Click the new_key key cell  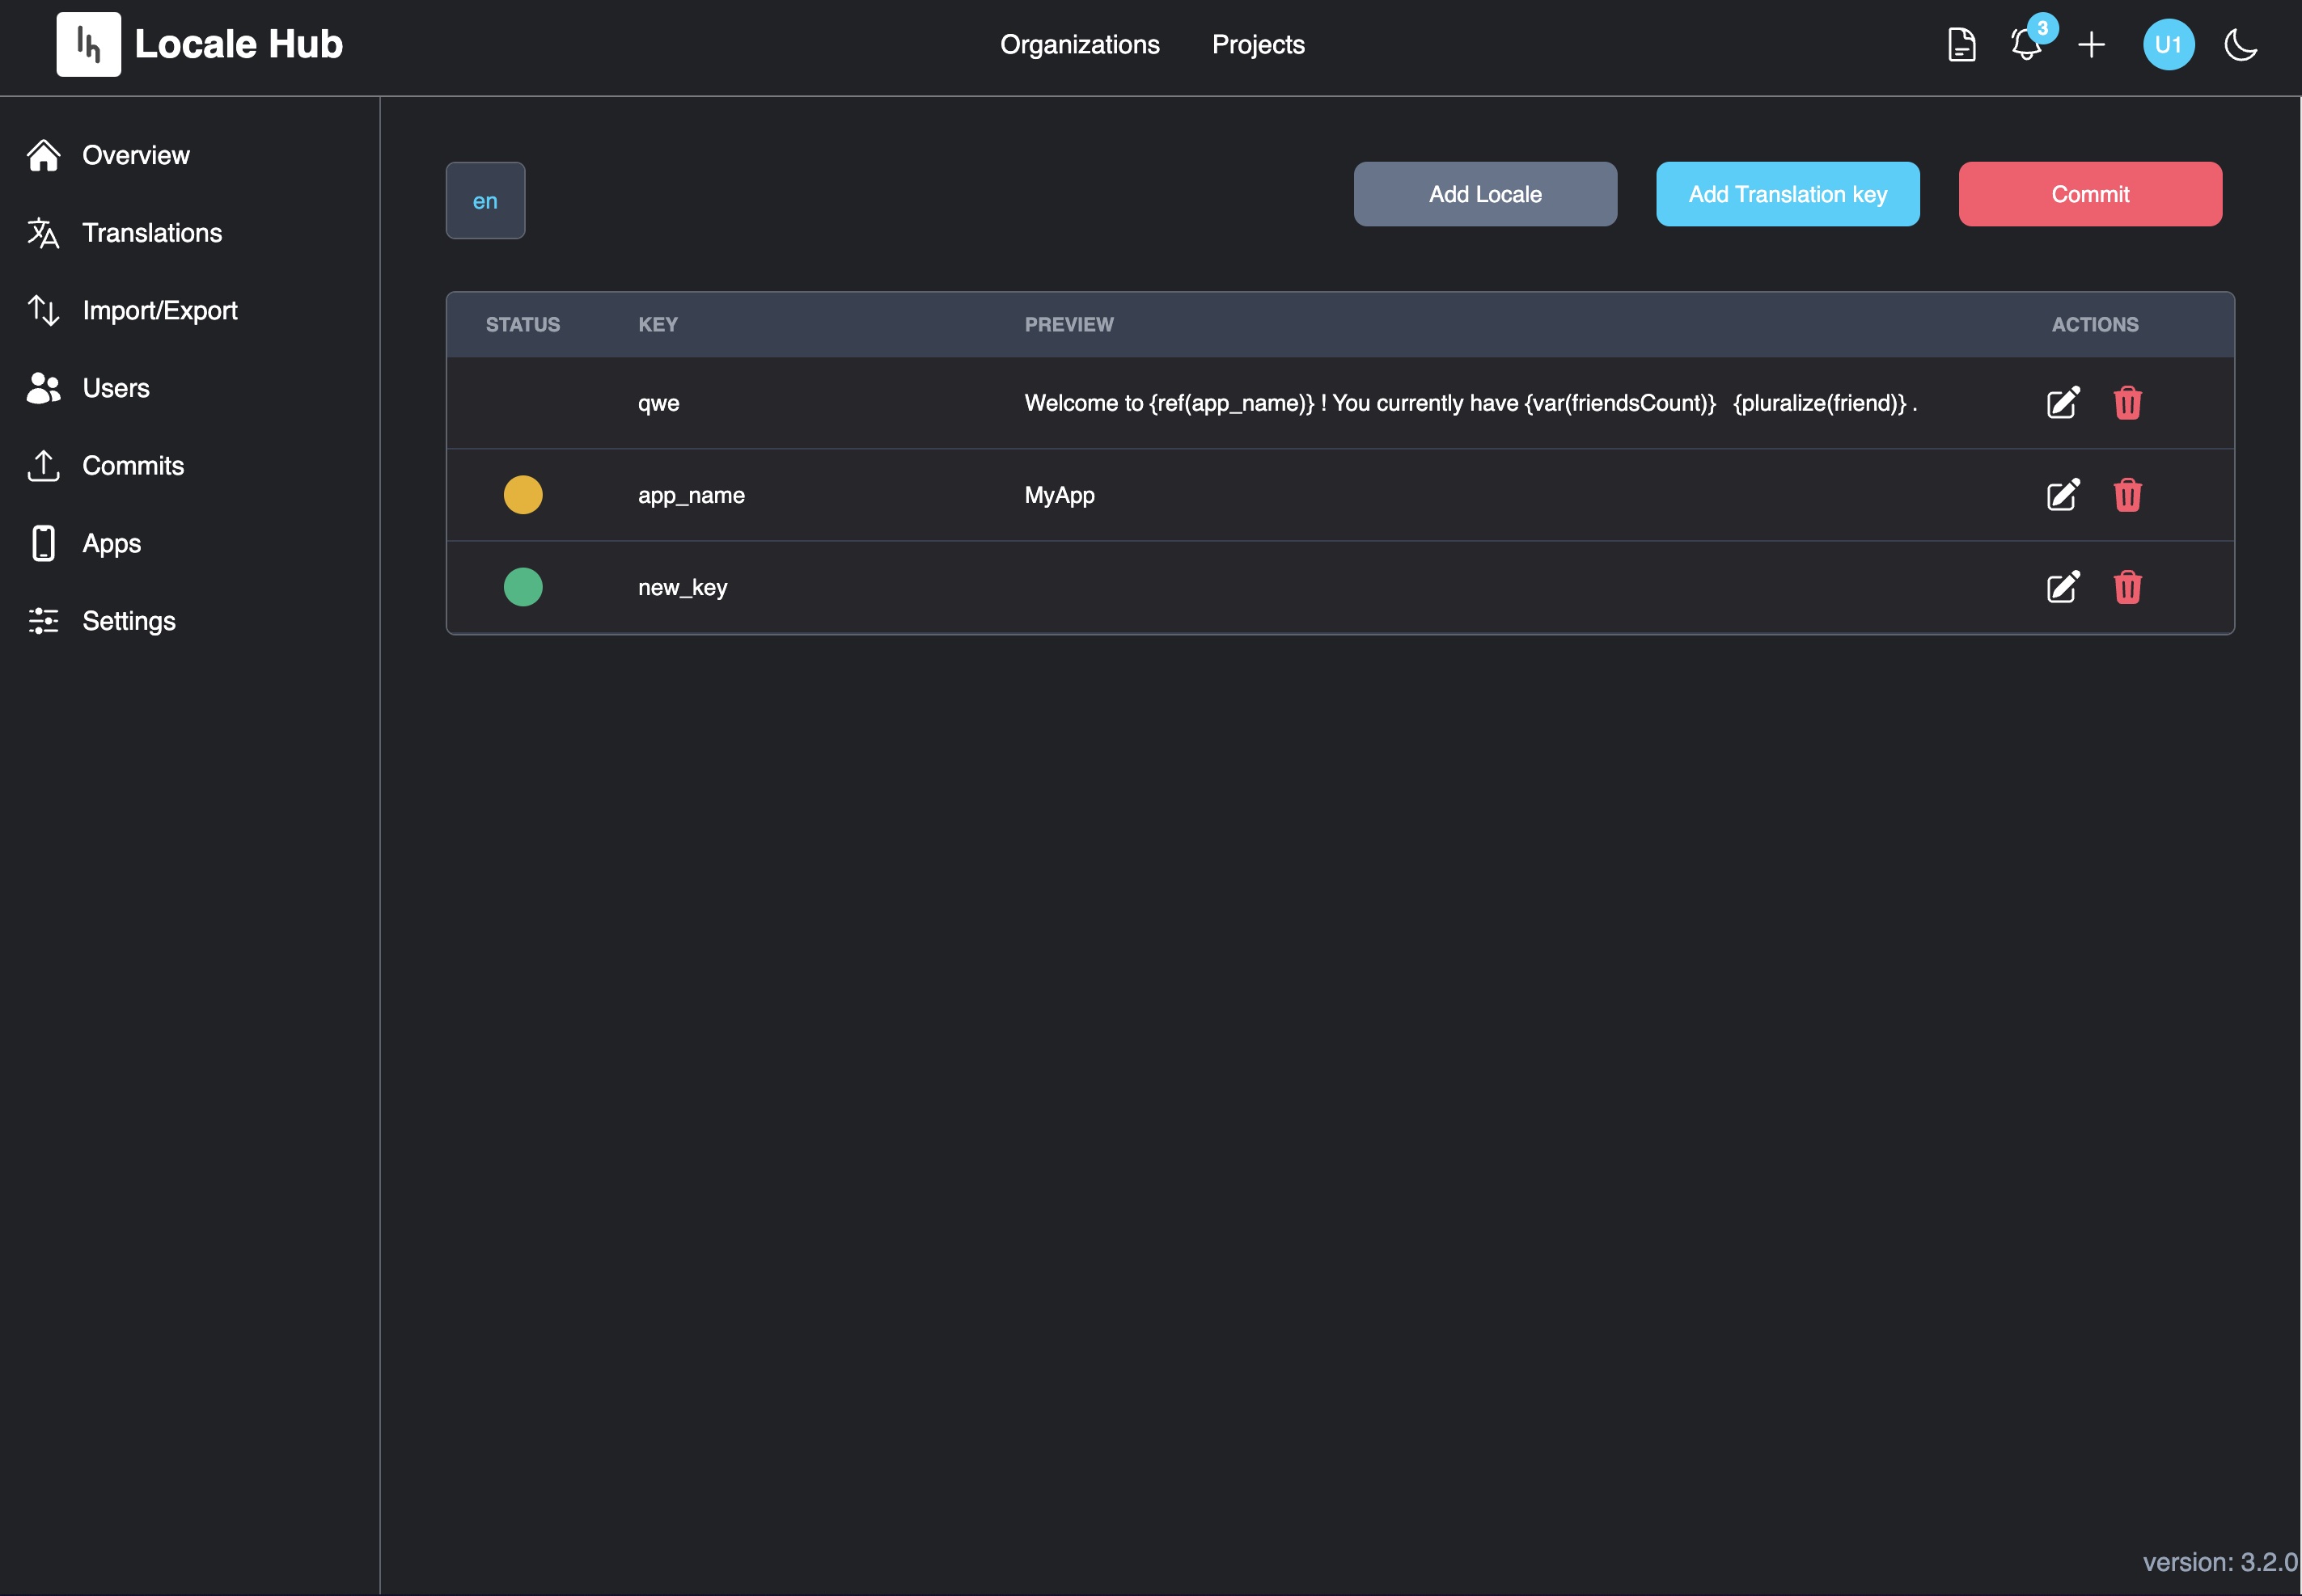pos(683,587)
